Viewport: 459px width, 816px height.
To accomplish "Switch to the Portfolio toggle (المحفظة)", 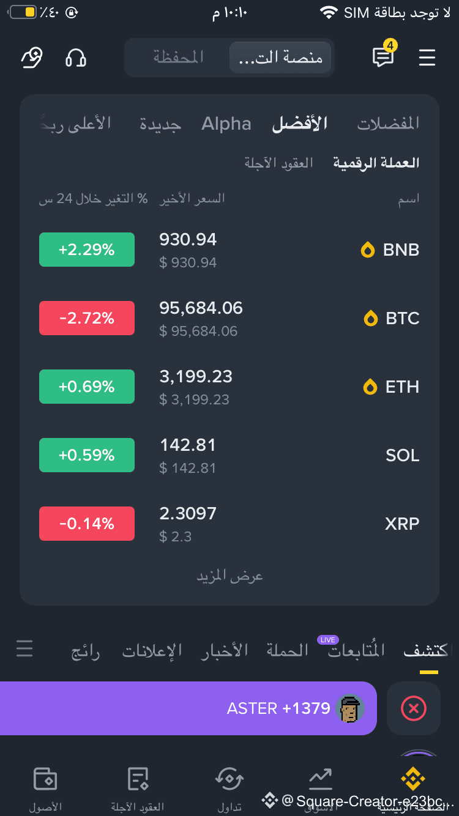I will pos(178,57).
